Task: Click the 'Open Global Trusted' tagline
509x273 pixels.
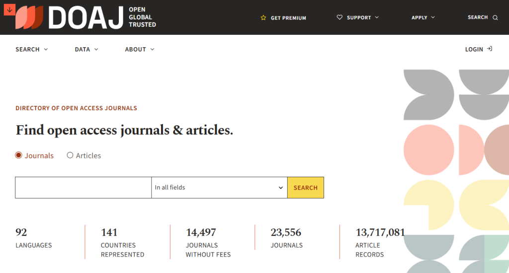Action: pyautogui.click(x=142, y=17)
